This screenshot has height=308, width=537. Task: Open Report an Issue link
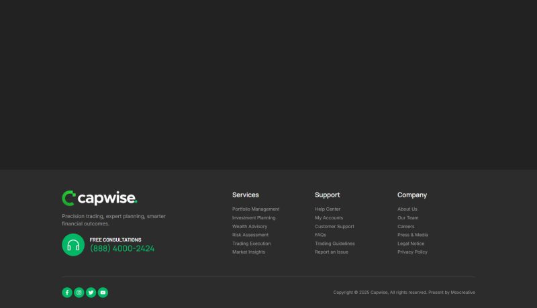pyautogui.click(x=332, y=252)
